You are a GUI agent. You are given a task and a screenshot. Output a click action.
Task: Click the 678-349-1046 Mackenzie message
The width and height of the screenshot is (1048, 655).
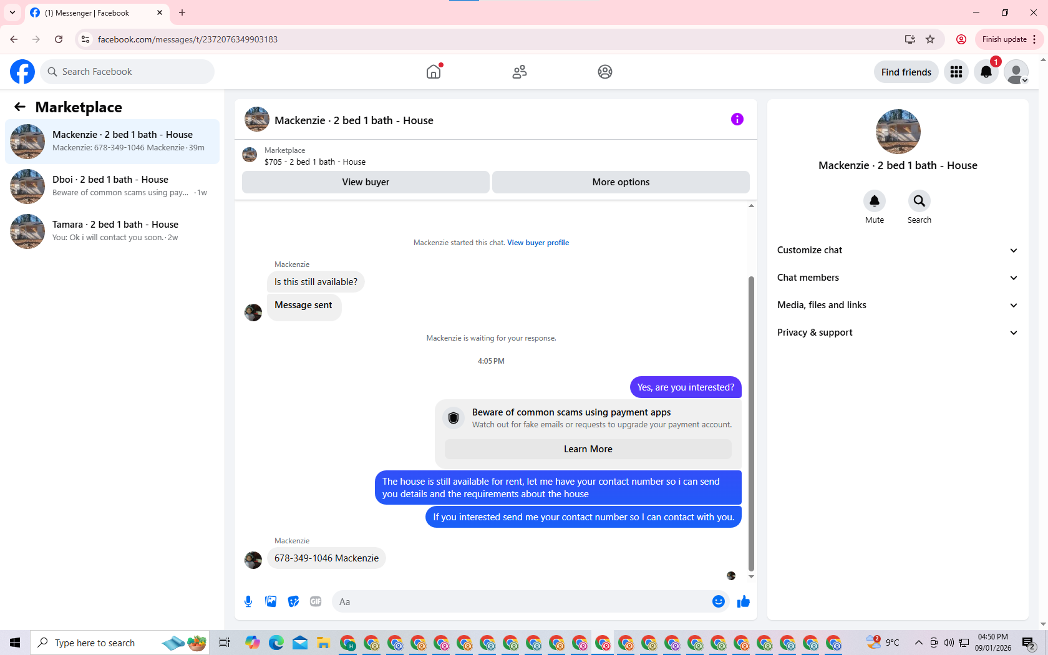[x=326, y=558]
